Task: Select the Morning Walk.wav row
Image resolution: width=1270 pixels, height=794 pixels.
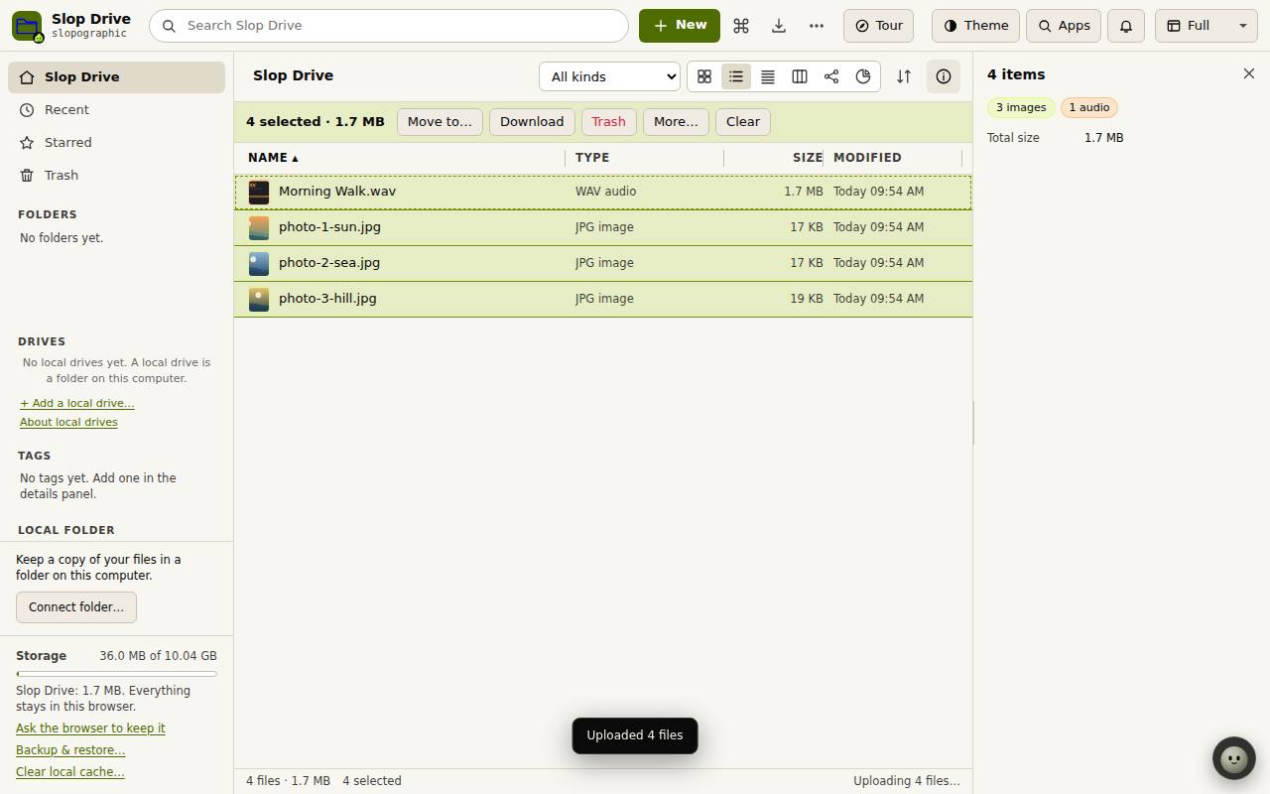Action: [x=603, y=192]
